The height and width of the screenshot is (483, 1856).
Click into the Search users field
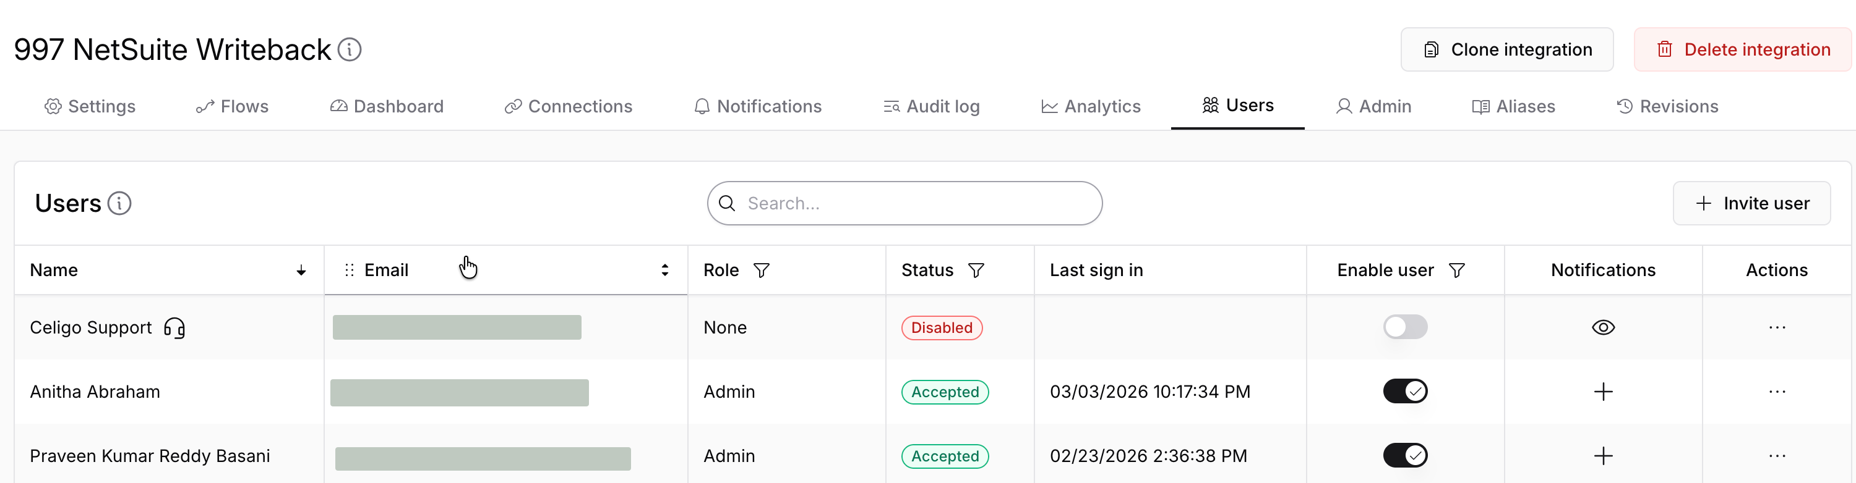(x=904, y=204)
